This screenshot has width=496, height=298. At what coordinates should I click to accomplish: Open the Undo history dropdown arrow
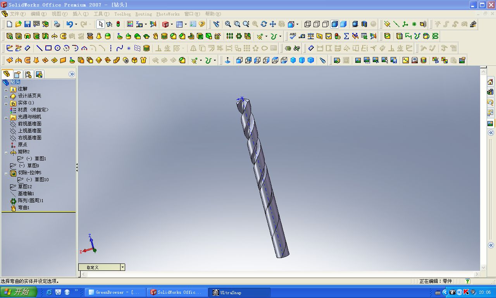pyautogui.click(x=76, y=24)
